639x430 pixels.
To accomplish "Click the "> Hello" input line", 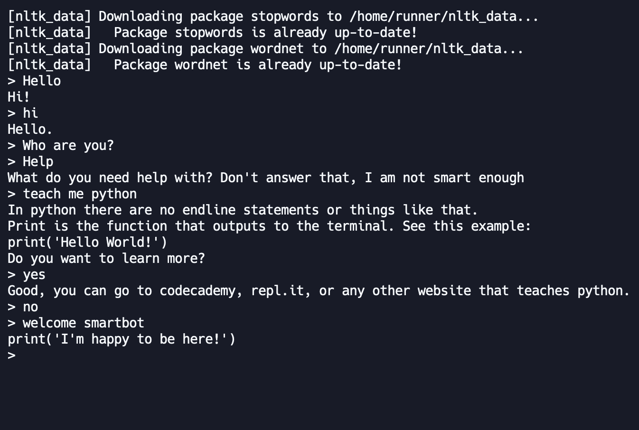I will click(34, 81).
